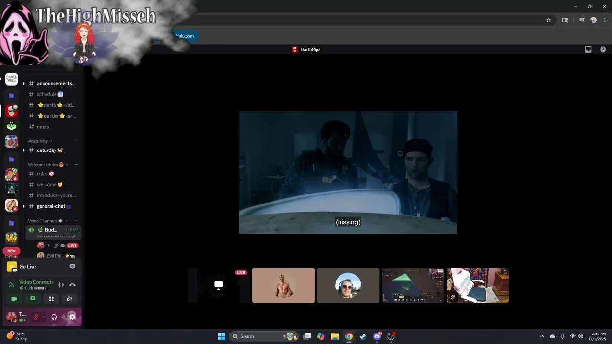
Task: Open the server folder above gold coins server
Action: (11, 223)
